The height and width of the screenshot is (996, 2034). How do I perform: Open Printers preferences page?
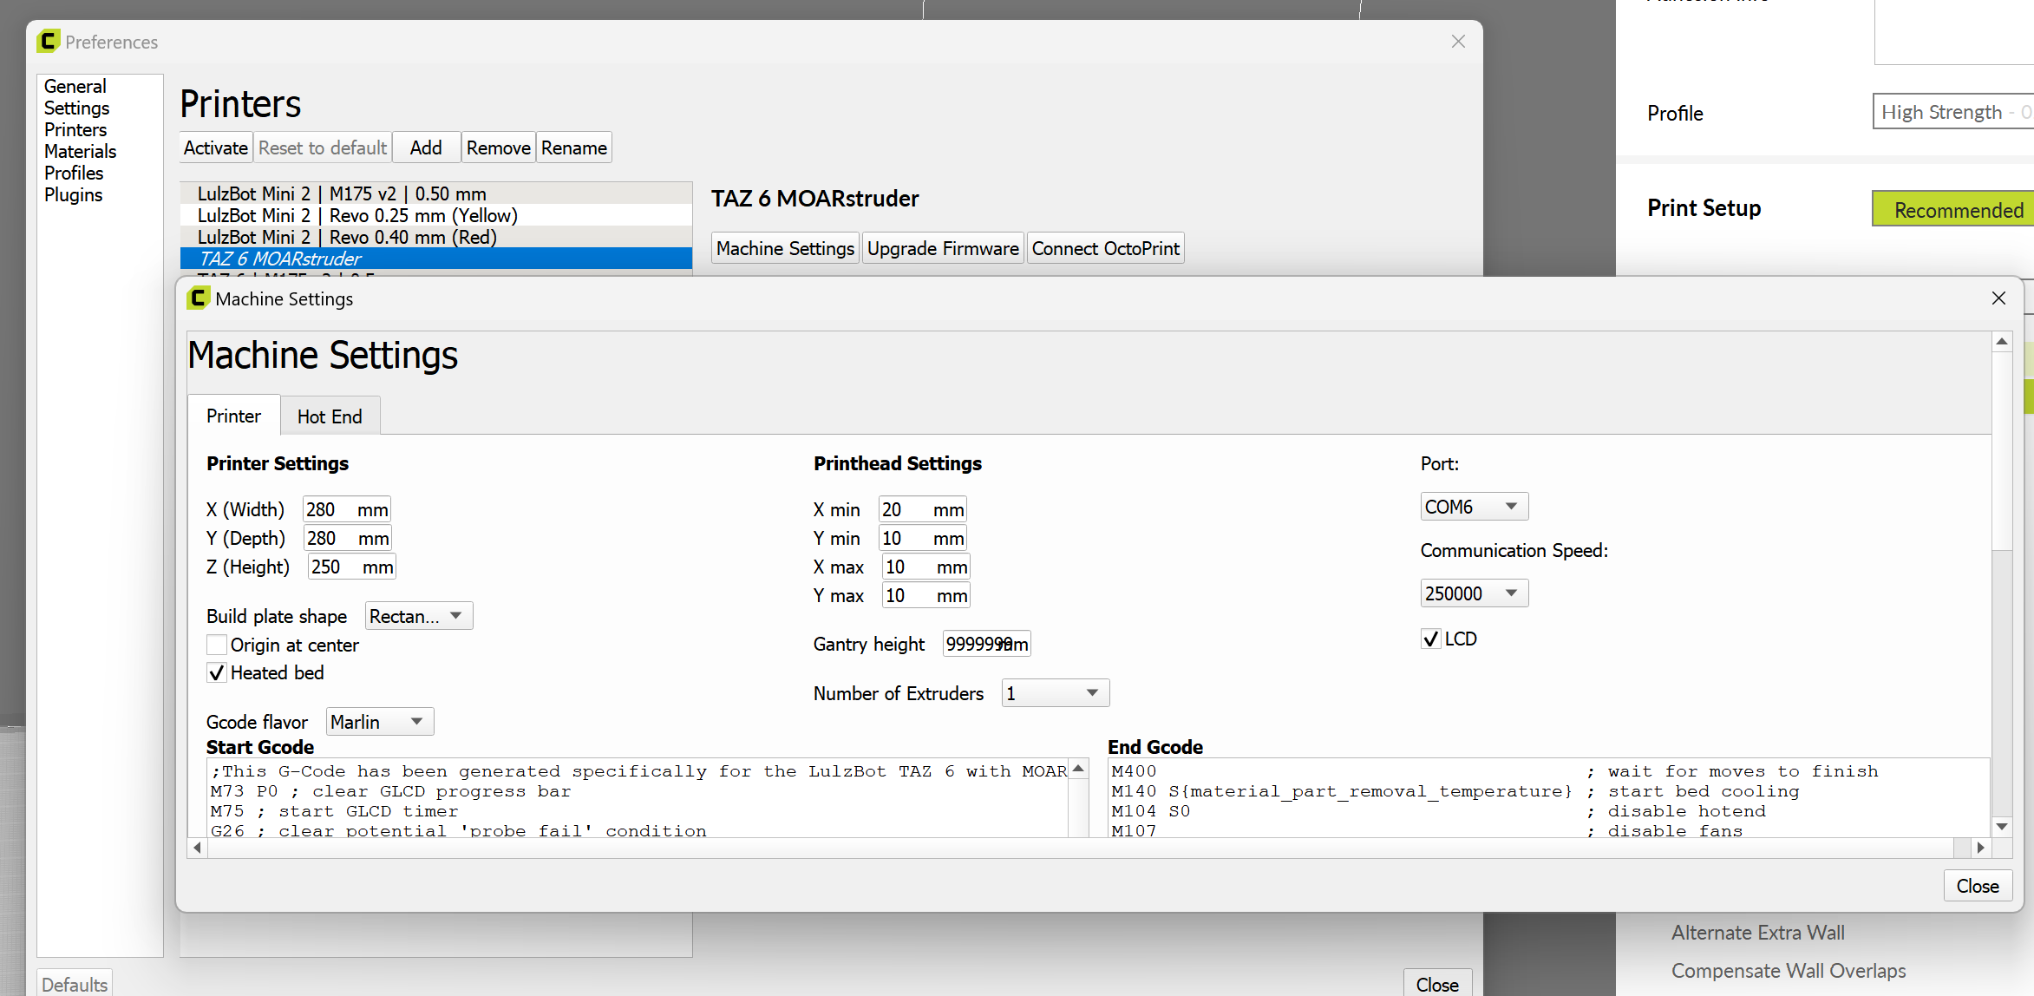[x=75, y=129]
